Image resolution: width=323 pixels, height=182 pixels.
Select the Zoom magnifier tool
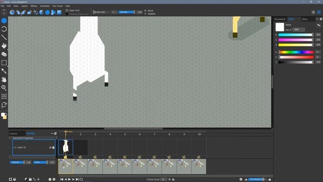[4, 88]
